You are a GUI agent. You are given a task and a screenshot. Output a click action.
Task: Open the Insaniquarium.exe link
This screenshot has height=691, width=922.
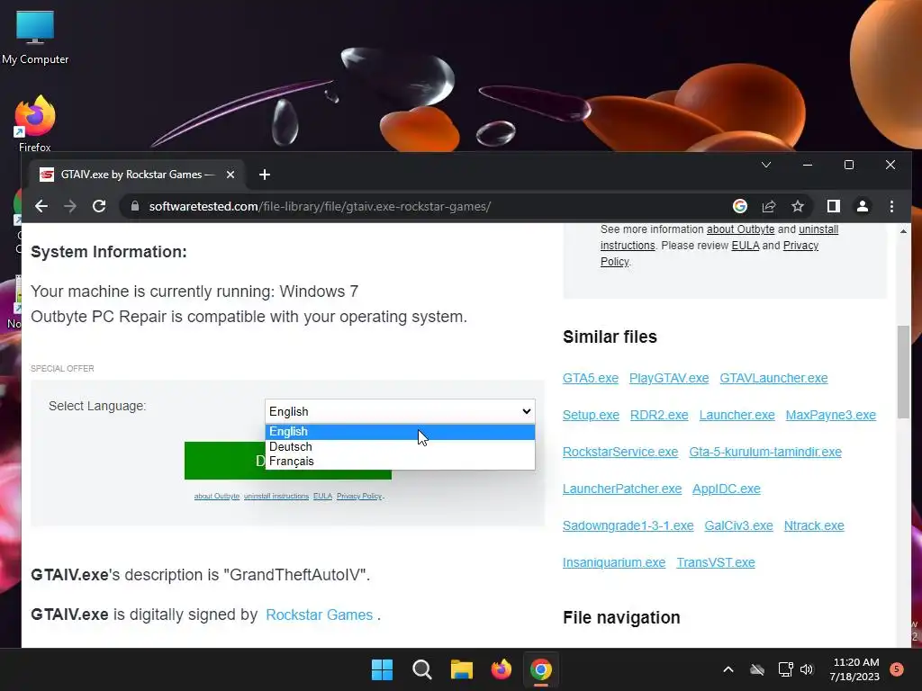[614, 562]
